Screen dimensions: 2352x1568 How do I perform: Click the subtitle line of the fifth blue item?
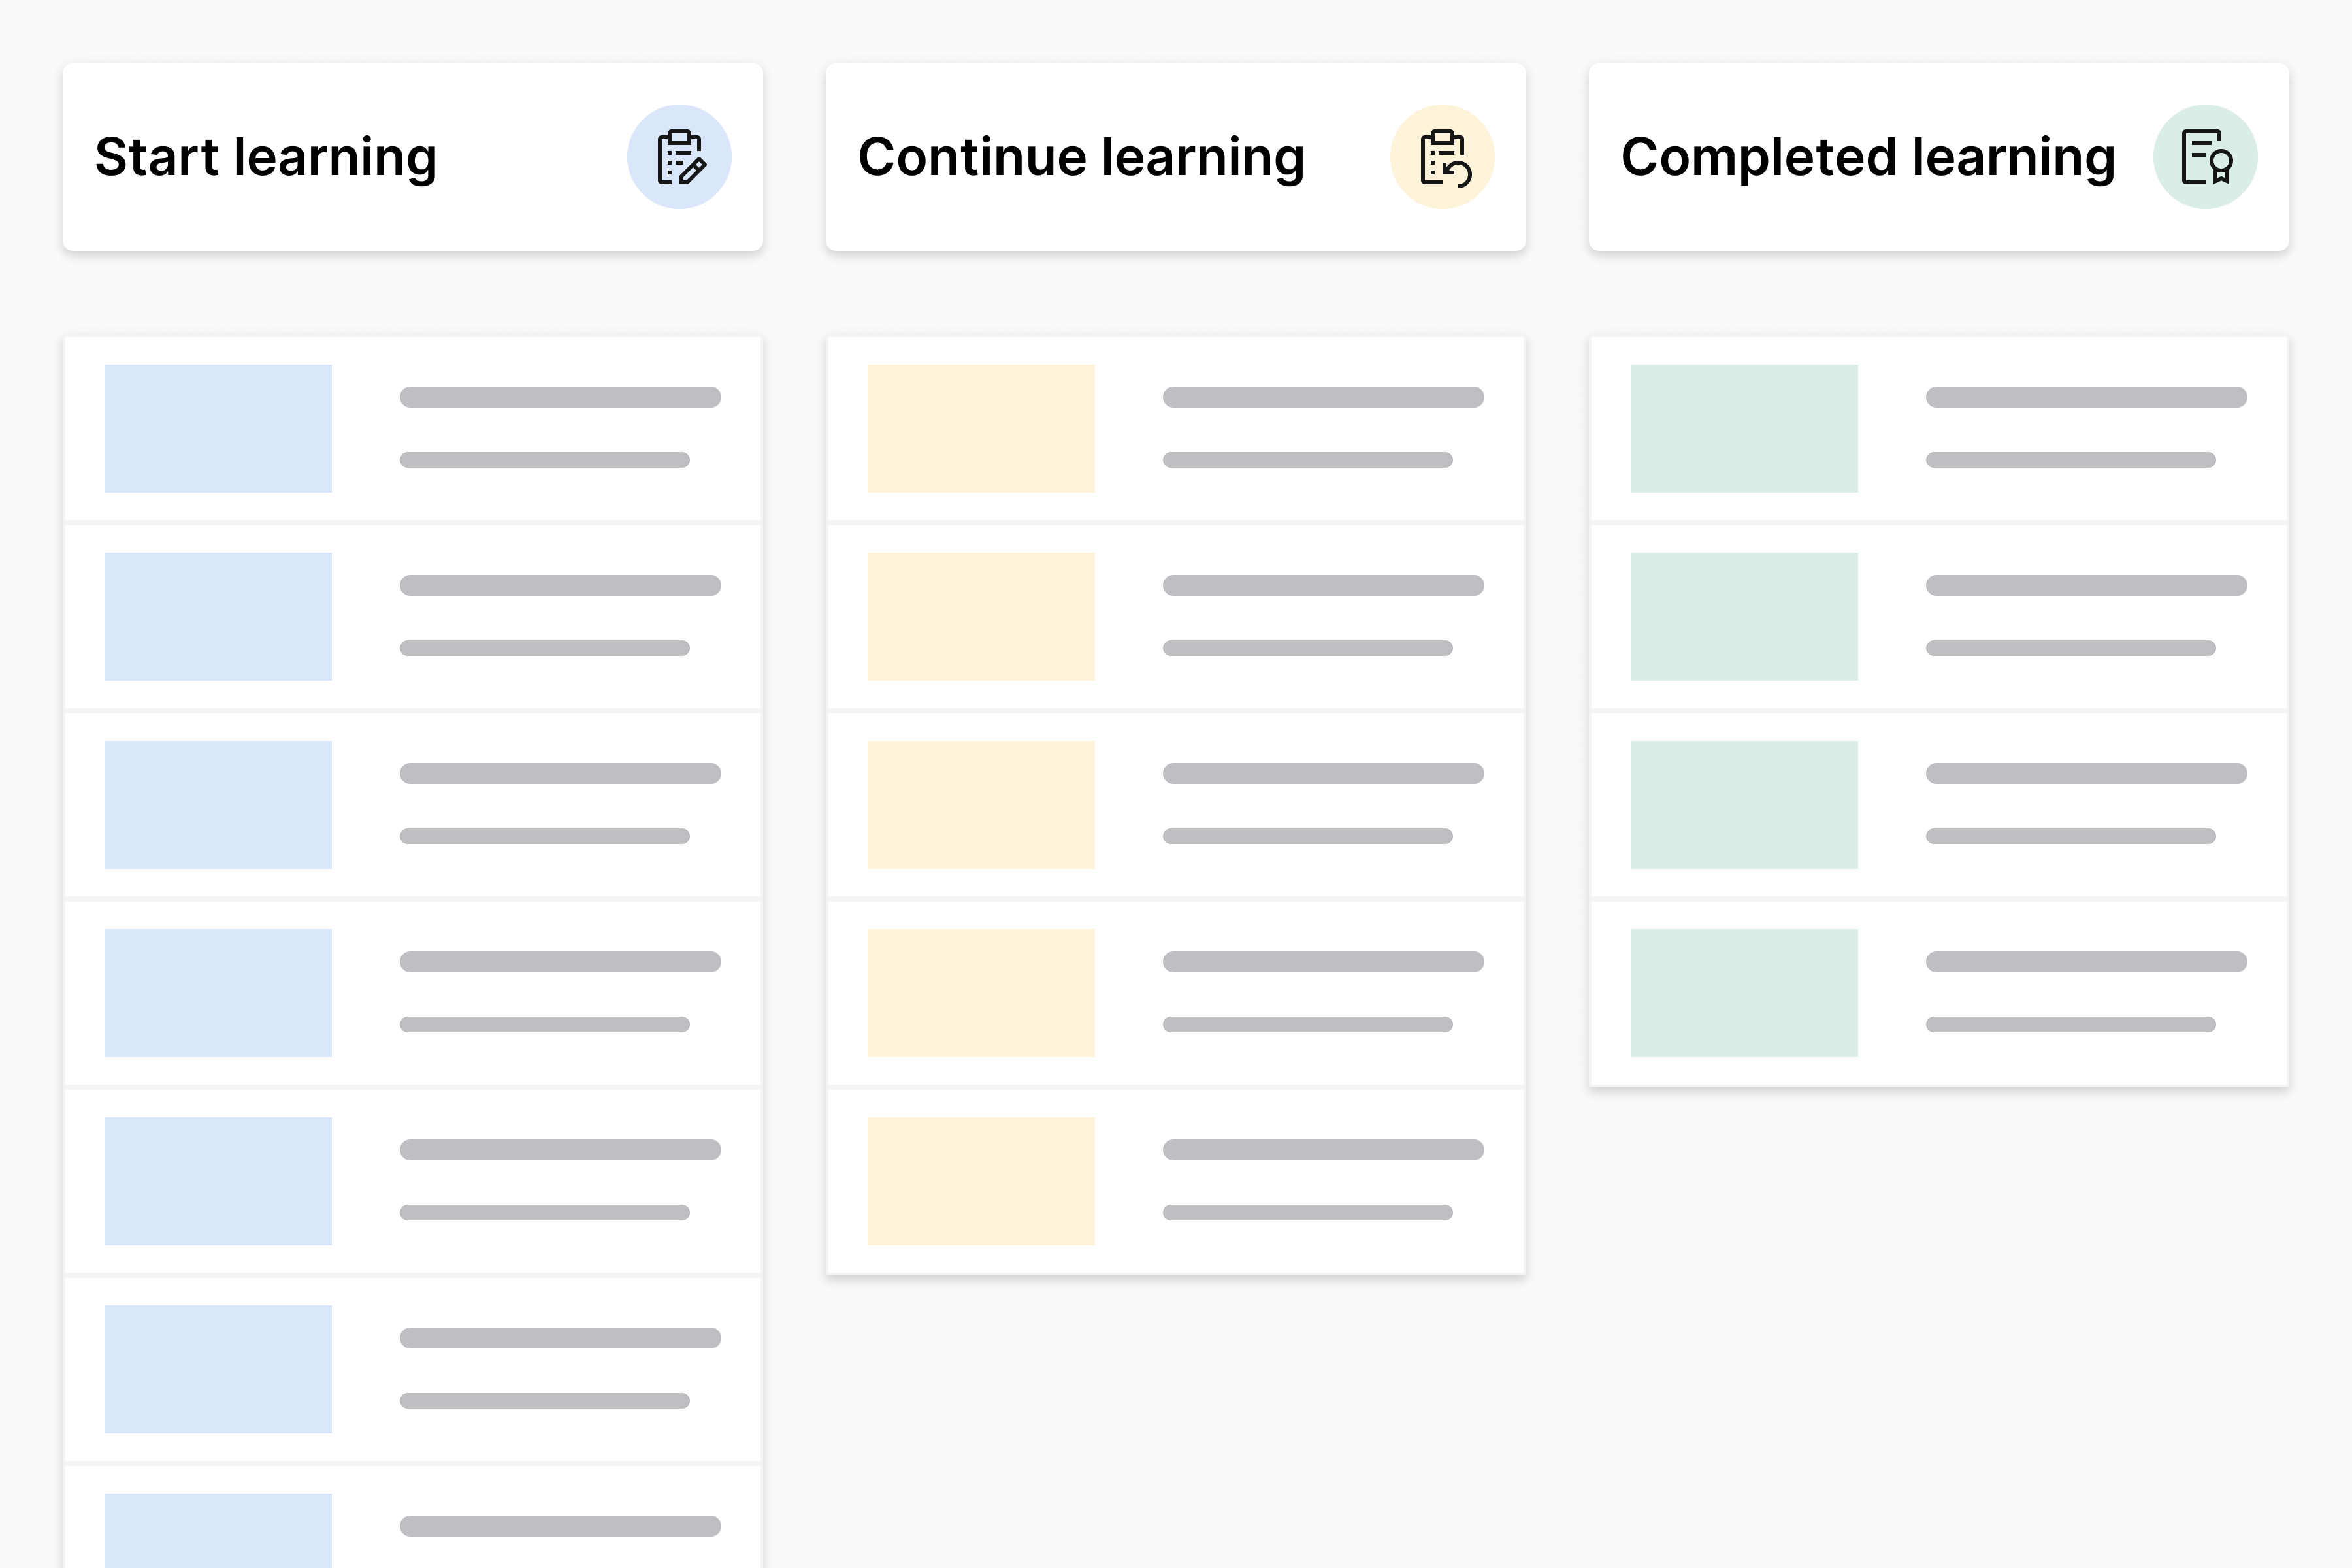tap(544, 1212)
